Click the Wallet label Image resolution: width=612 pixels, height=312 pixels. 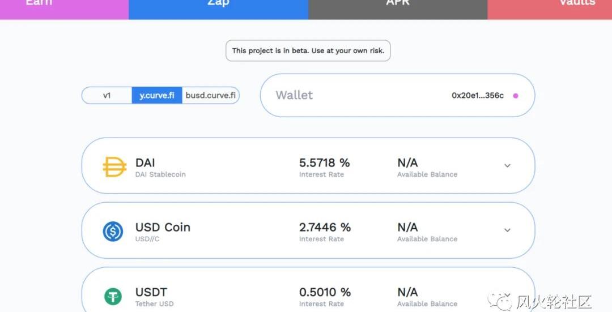coord(294,95)
